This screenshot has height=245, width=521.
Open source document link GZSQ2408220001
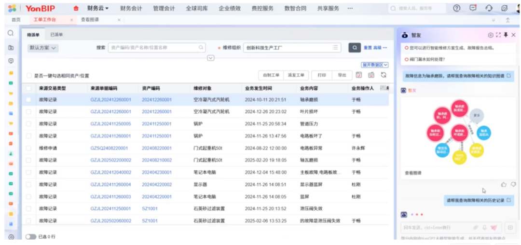[109, 148]
